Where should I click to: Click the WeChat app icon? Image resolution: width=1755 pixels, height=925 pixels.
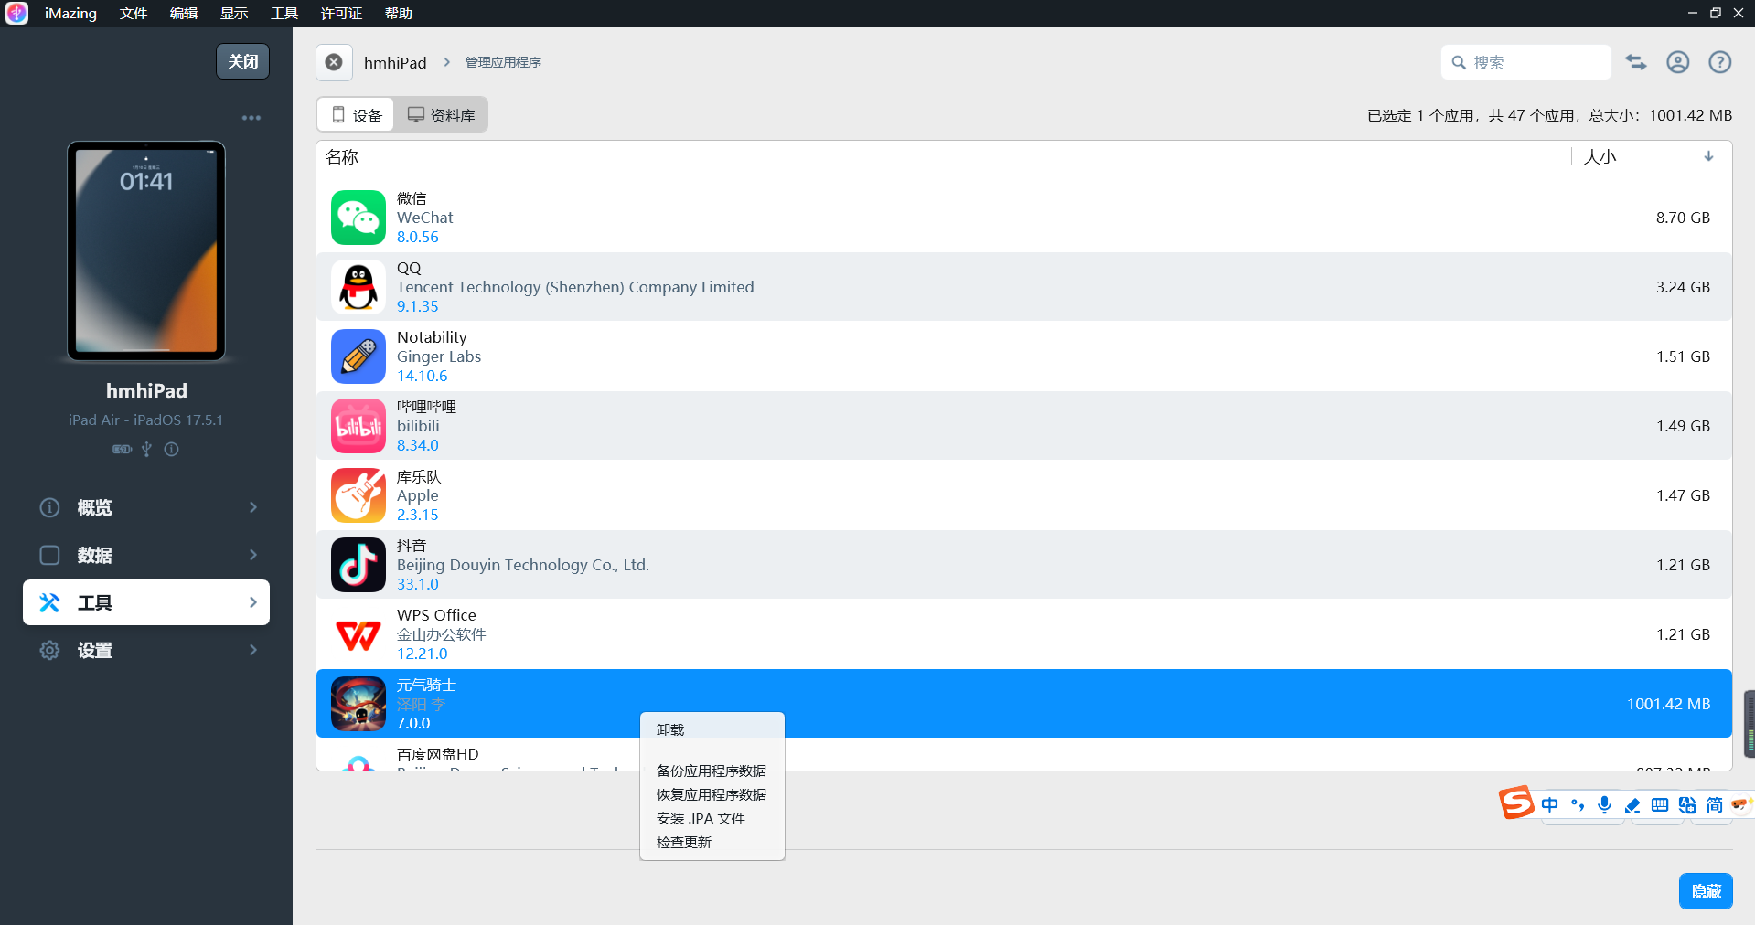(358, 218)
